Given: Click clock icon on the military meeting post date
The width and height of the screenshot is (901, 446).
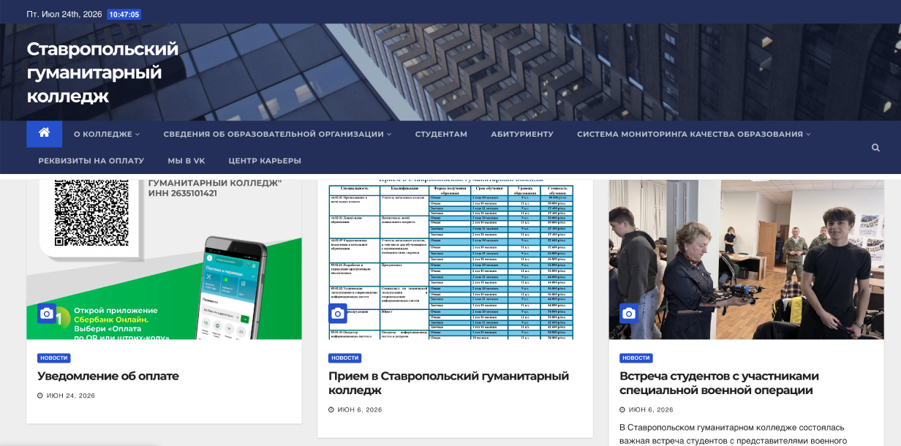Looking at the screenshot, I should coord(622,410).
